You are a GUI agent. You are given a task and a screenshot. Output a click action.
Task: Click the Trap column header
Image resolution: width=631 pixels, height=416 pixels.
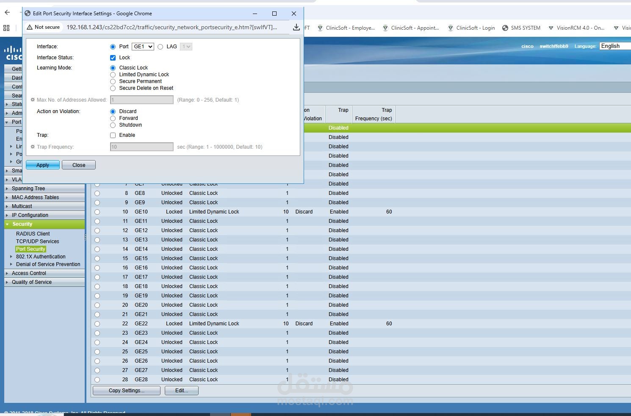point(338,114)
